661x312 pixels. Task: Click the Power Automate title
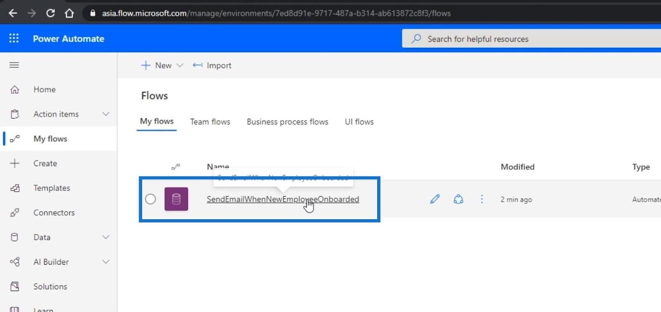tap(69, 39)
